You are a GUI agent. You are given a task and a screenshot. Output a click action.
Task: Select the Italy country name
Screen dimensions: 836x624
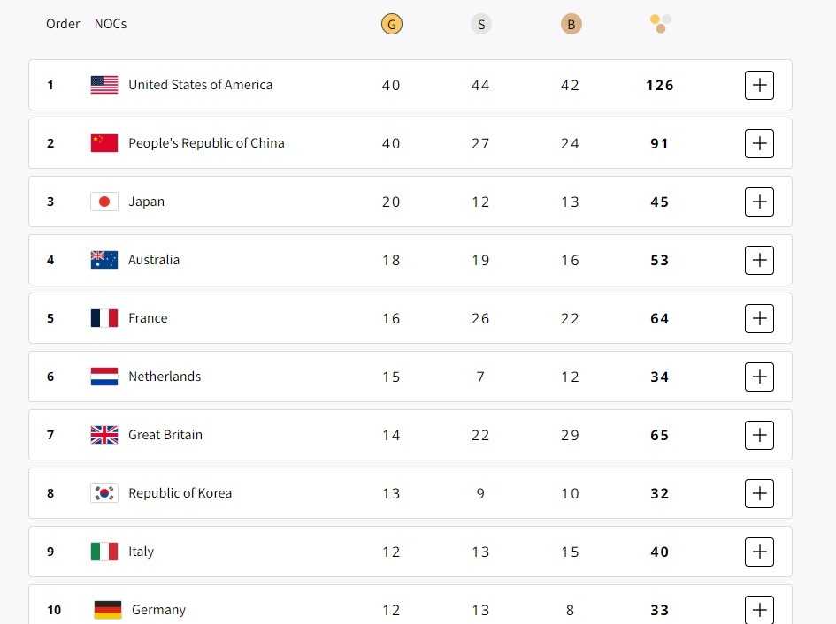(142, 552)
